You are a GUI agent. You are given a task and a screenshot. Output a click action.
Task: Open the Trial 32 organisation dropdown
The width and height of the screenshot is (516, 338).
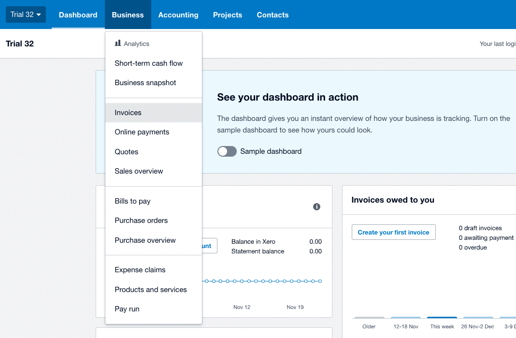point(26,15)
